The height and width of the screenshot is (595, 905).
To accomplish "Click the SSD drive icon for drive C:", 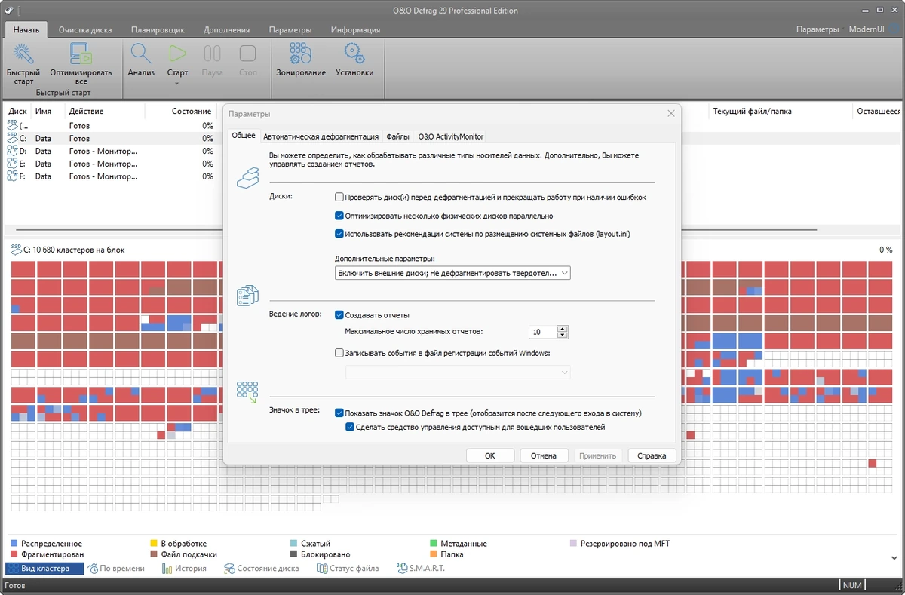I will click(x=13, y=138).
